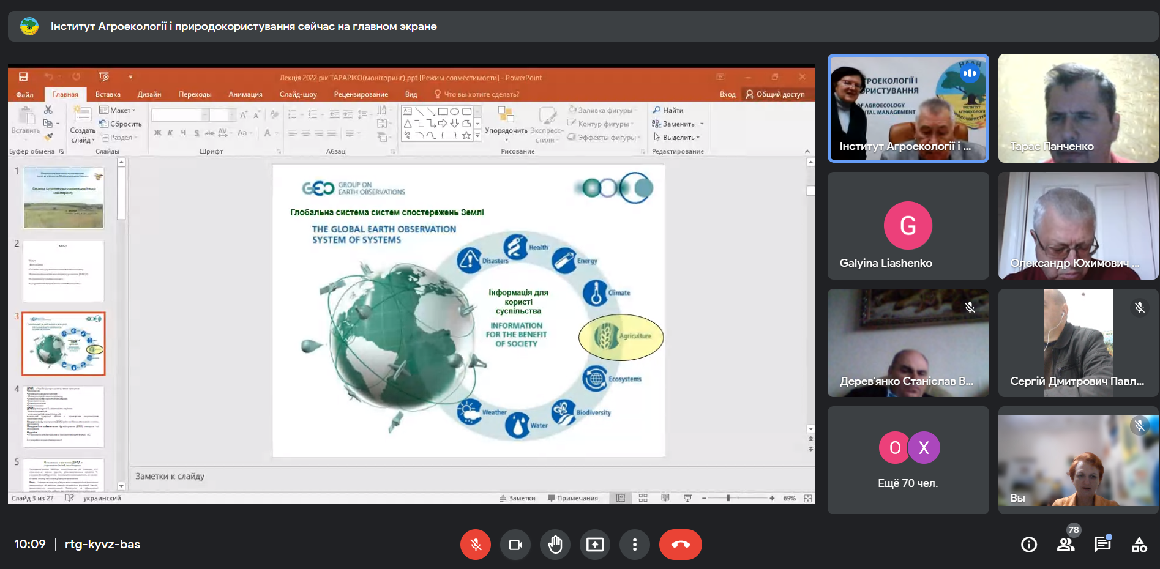The width and height of the screenshot is (1160, 569).
Task: Switch to the Вставка tab
Action: click(108, 94)
